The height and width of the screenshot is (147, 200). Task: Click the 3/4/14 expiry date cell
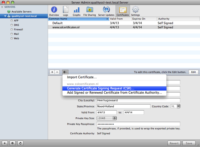coord(137,23)
